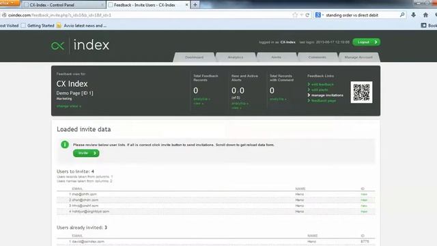Open the downloads arrow icon
The height and width of the screenshot is (246, 437).
point(414,15)
